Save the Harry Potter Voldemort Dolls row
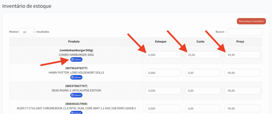 (x=76, y=77)
